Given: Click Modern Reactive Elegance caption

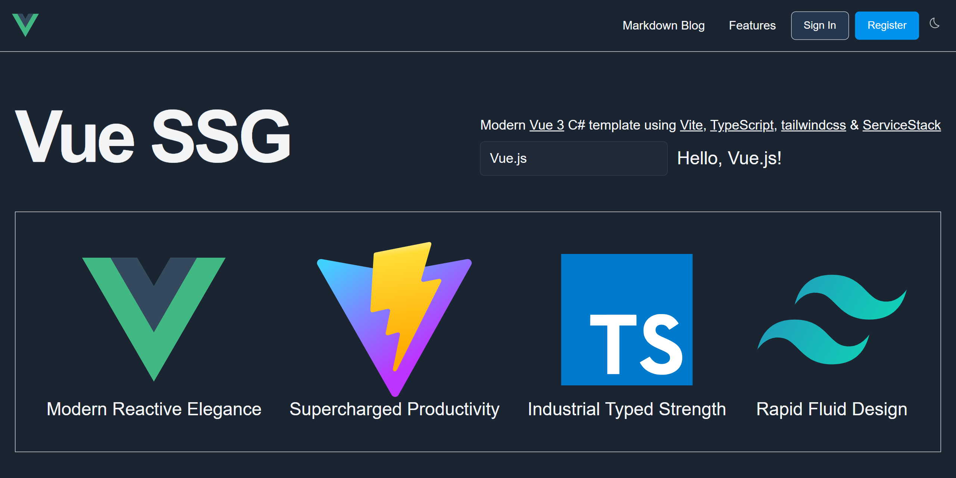Looking at the screenshot, I should tap(154, 409).
